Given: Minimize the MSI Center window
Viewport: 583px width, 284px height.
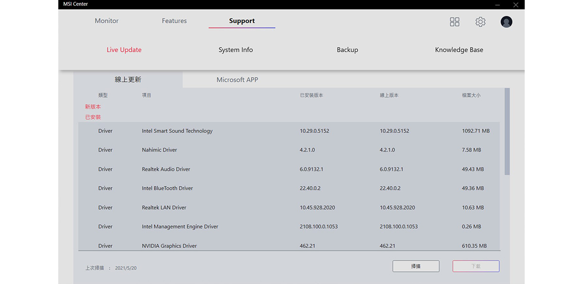Looking at the screenshot, I should (497, 4).
